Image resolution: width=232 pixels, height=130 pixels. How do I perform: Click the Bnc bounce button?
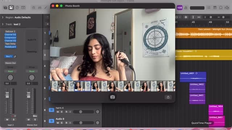(35, 116)
